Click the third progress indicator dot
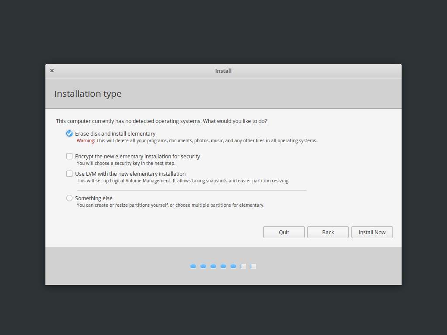The height and width of the screenshot is (335, 447). pyautogui.click(x=213, y=266)
